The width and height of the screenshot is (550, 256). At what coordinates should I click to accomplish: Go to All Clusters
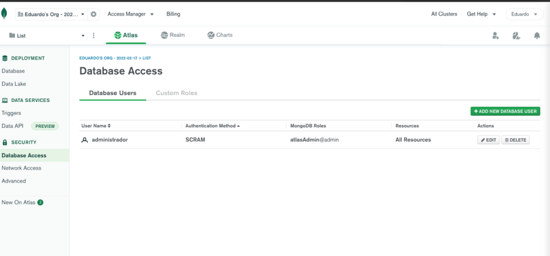(444, 14)
